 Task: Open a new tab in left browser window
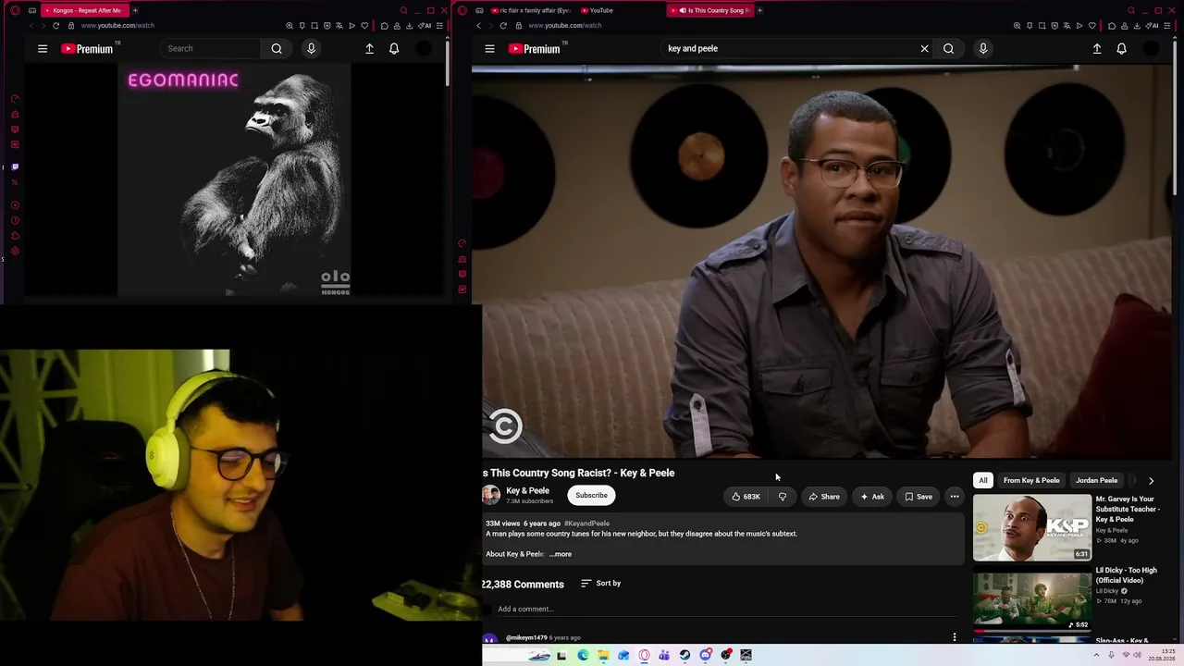(x=135, y=10)
